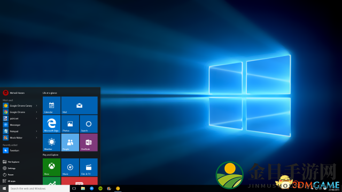Open Settings from Start menu
342x192 pixels.
point(9,169)
